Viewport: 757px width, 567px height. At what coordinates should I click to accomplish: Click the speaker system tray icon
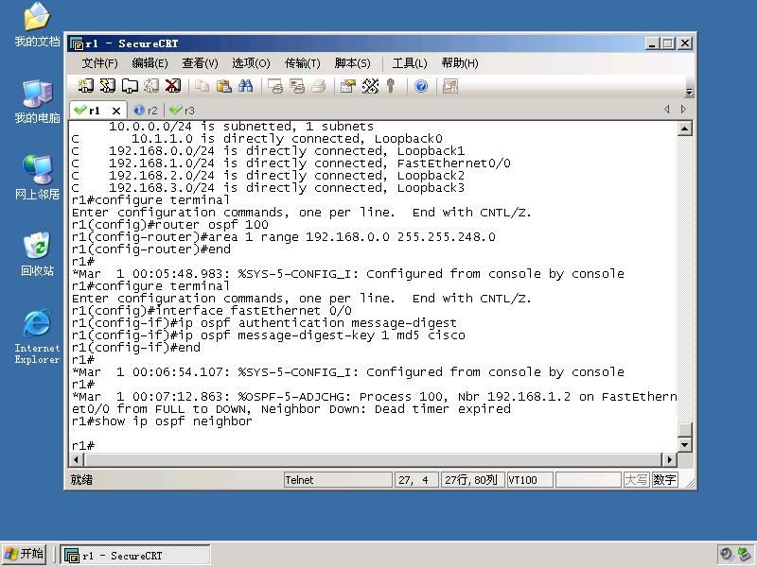click(x=726, y=555)
